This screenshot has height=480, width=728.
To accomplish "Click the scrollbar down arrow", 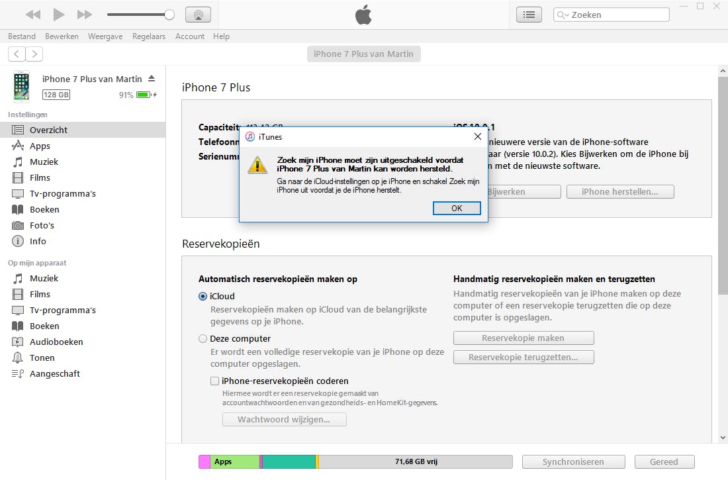I will 723,438.
